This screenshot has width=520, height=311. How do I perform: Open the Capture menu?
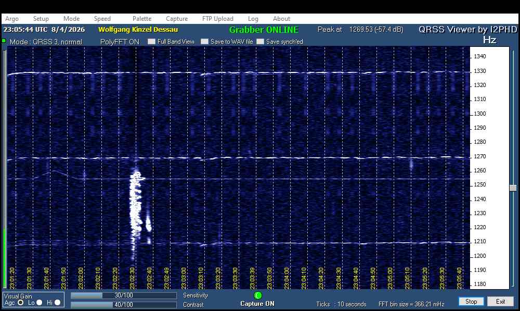(x=177, y=19)
